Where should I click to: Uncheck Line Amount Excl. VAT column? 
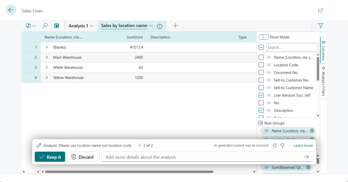click(x=261, y=95)
